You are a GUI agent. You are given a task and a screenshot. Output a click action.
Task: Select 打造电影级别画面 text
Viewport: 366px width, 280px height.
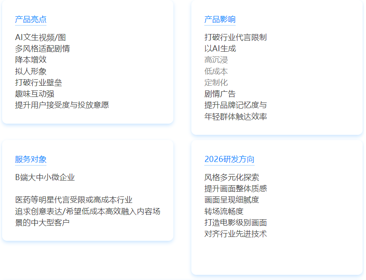[x=235, y=222]
